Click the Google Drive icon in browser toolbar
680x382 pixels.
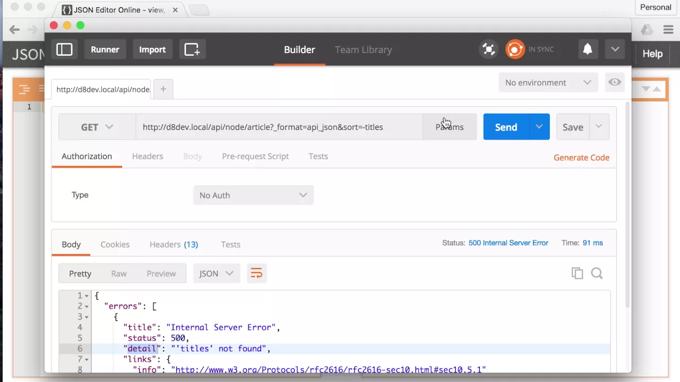click(647, 30)
